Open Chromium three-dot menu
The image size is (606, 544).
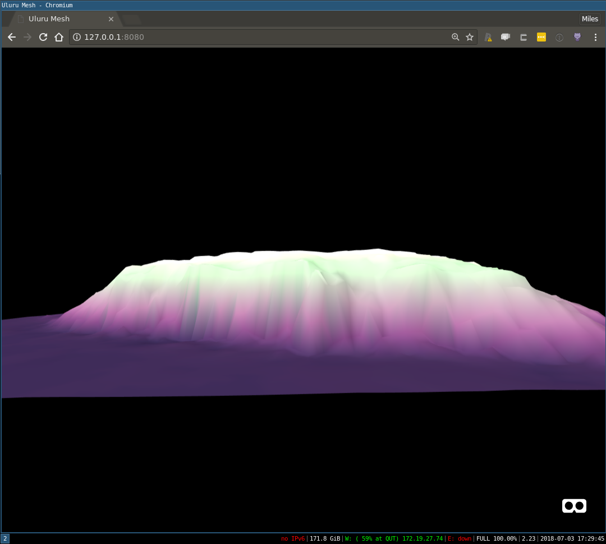(x=595, y=37)
